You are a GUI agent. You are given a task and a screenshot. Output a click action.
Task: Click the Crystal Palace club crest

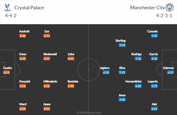7,7
